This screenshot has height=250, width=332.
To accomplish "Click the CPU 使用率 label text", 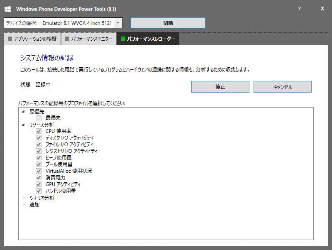I will pyautogui.click(x=59, y=131).
